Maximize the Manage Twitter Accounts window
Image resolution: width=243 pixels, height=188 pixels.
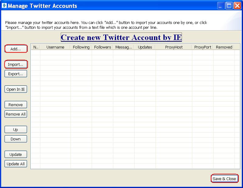(x=229, y=6)
